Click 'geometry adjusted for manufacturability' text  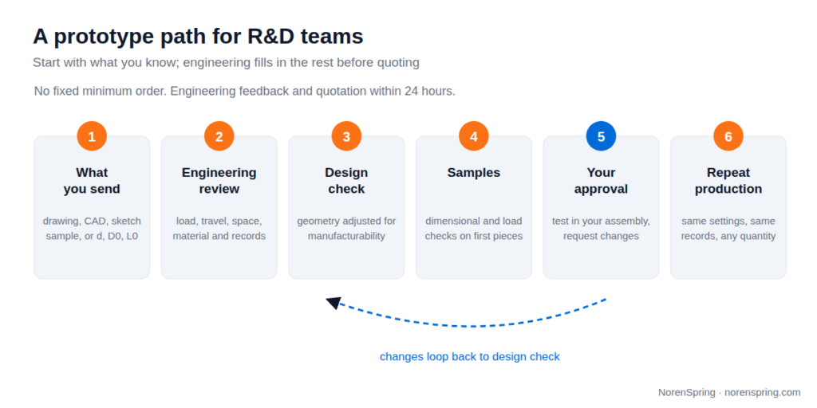[x=346, y=229]
